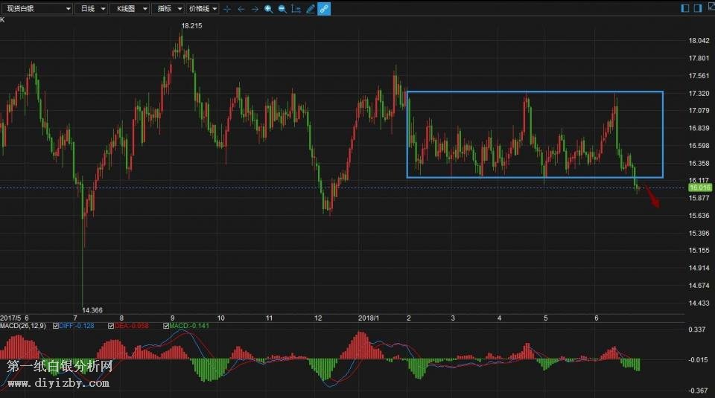The image size is (715, 398).
Task: Toggle the left panel layout icon
Action: (x=685, y=8)
